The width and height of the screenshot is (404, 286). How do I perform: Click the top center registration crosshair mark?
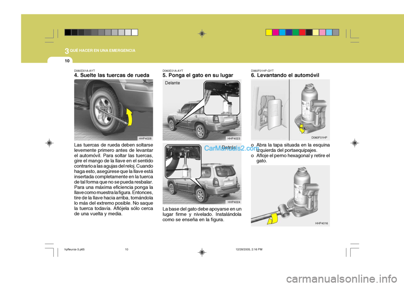click(x=202, y=34)
